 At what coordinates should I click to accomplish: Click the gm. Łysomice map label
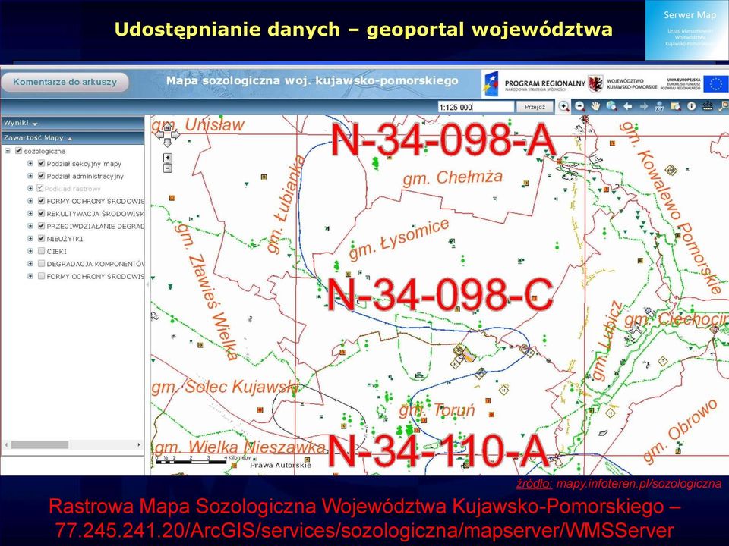[x=399, y=238]
